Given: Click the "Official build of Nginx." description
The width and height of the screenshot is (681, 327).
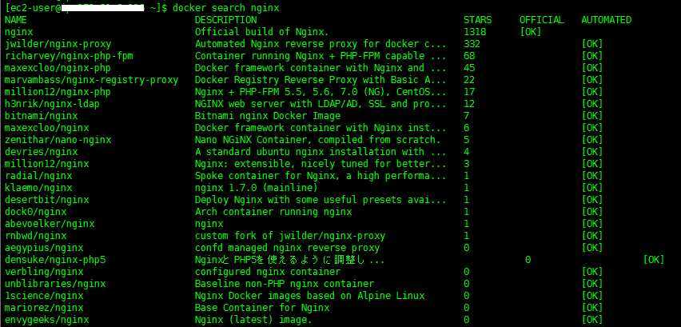Looking at the screenshot, I should click(262, 32).
